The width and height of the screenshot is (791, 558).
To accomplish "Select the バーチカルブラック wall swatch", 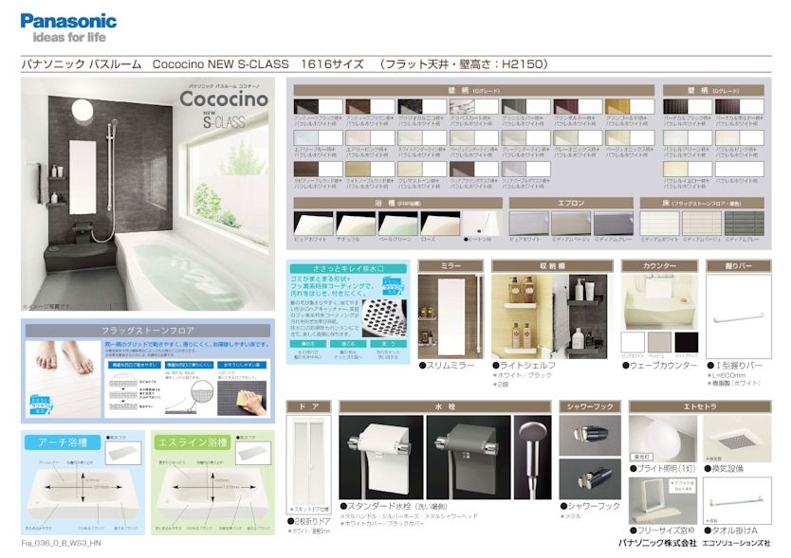I will point(688,106).
